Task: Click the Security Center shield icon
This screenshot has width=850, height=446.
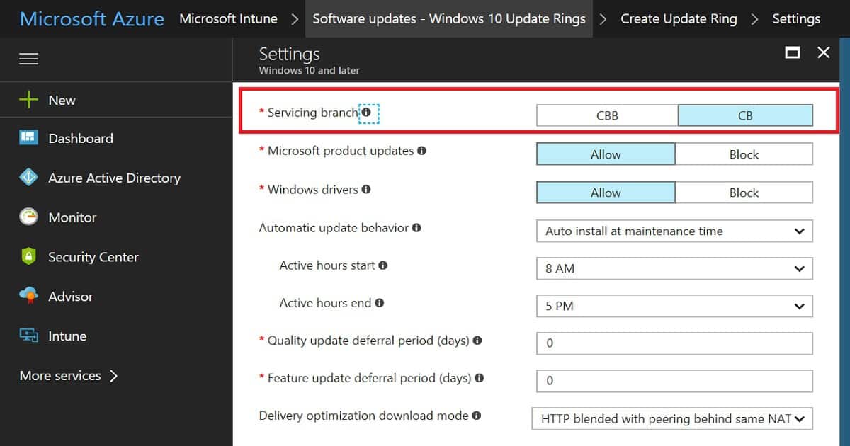Action: pyautogui.click(x=28, y=257)
